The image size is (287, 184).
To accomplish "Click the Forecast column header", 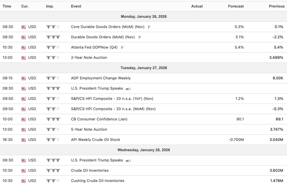I will coord(236,6).
